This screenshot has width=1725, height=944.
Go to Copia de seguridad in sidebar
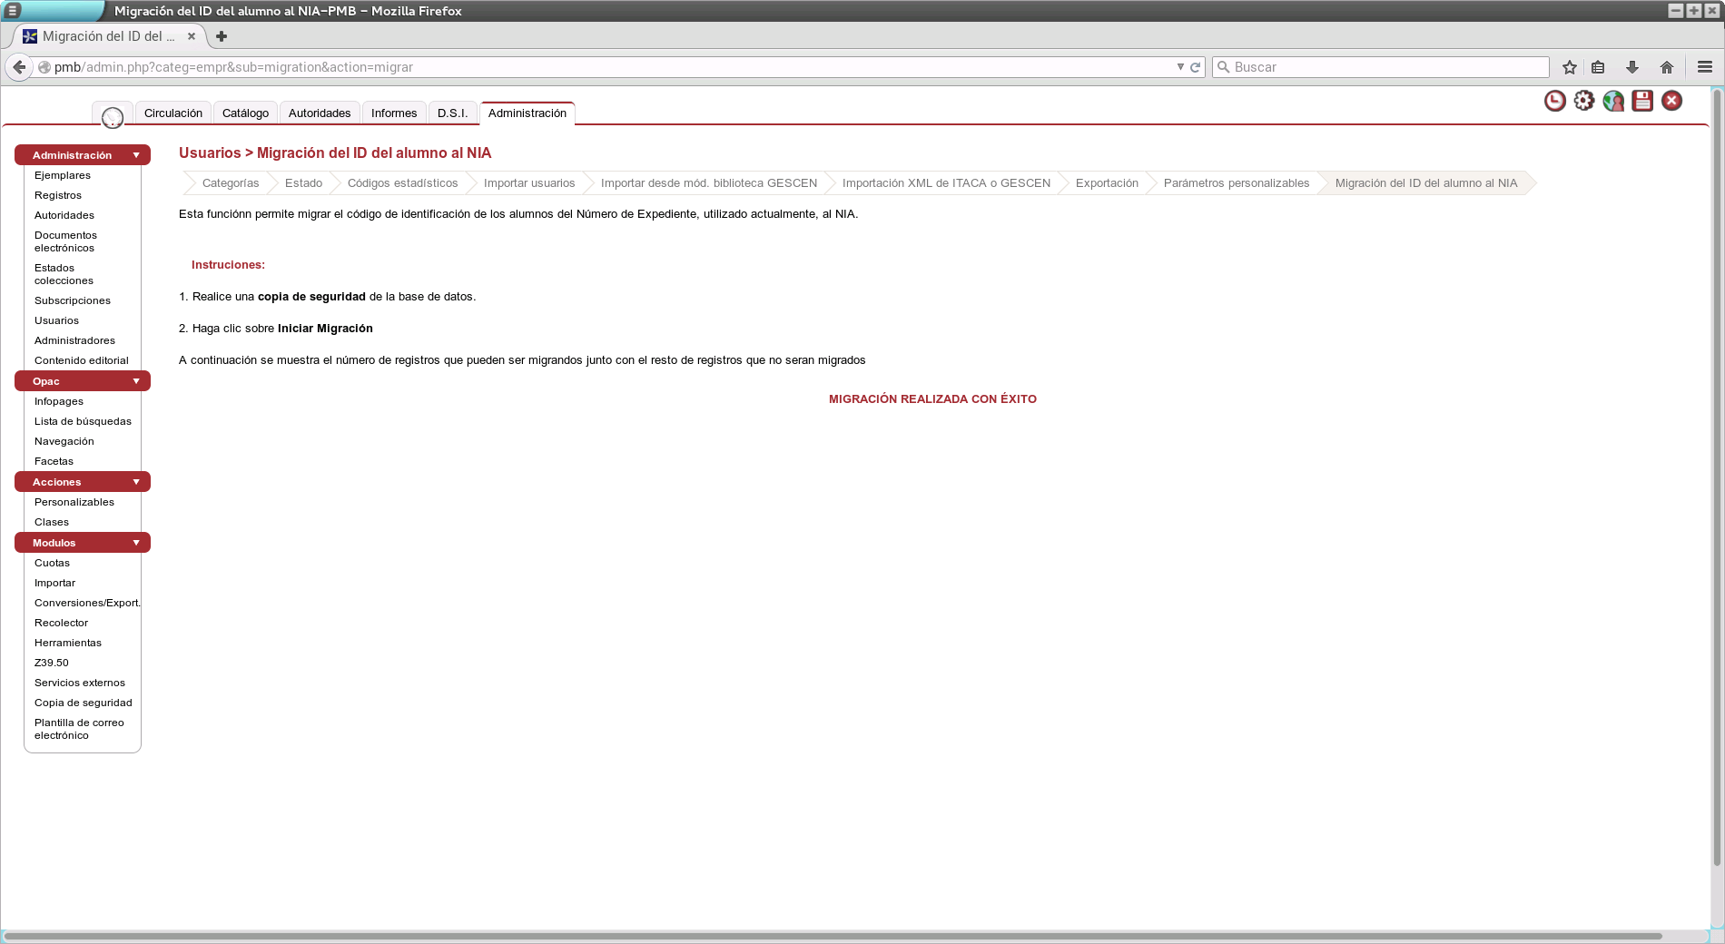pos(83,703)
